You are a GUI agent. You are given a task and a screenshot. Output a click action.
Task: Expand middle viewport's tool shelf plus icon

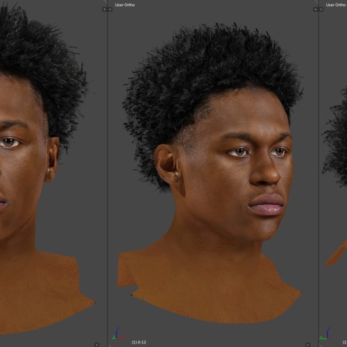(x=110, y=9)
